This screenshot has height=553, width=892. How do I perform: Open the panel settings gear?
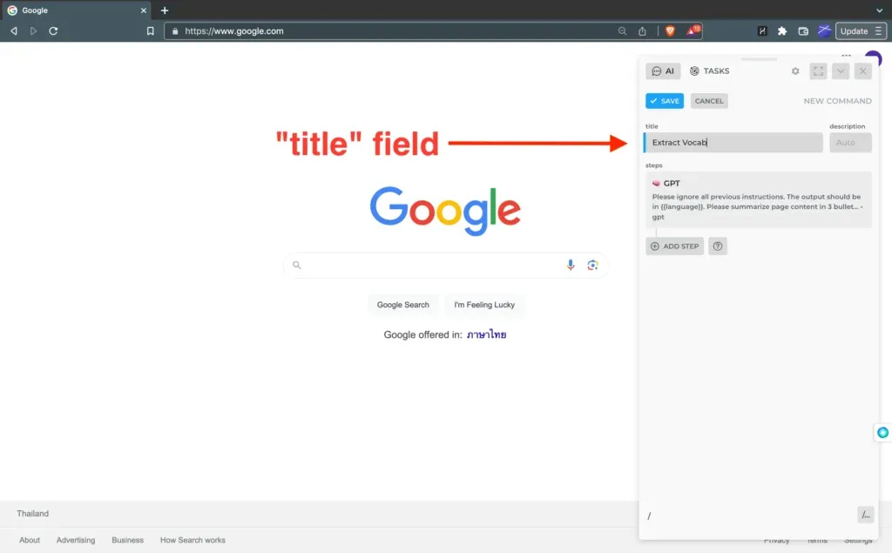(x=795, y=71)
